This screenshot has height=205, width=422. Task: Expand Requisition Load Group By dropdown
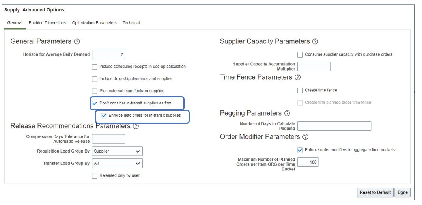(x=117, y=151)
